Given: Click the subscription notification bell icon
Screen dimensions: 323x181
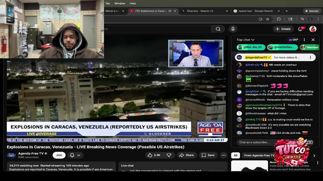Looking at the screenshot, I should click(72, 155).
